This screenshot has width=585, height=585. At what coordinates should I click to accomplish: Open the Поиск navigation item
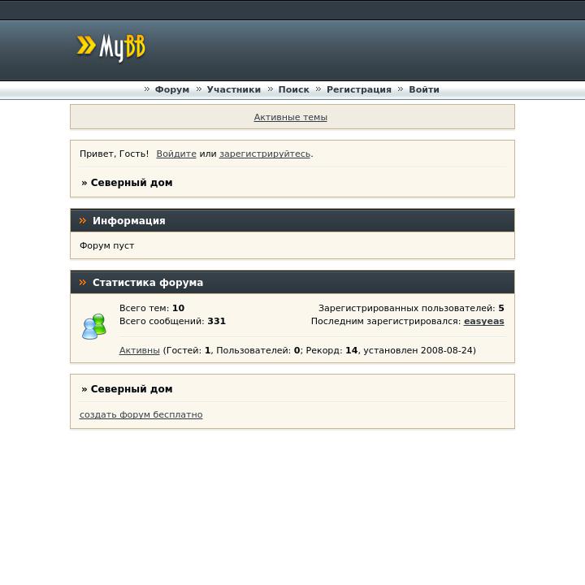[x=293, y=89]
